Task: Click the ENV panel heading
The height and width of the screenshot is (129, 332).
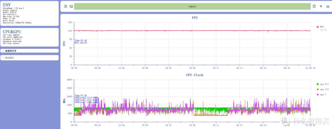Action: coord(7,5)
